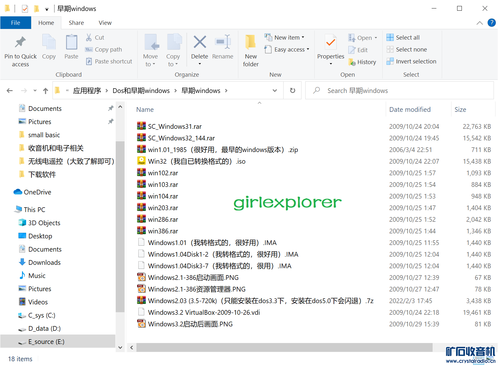Go up one folder level
This screenshot has width=498, height=365.
46,91
